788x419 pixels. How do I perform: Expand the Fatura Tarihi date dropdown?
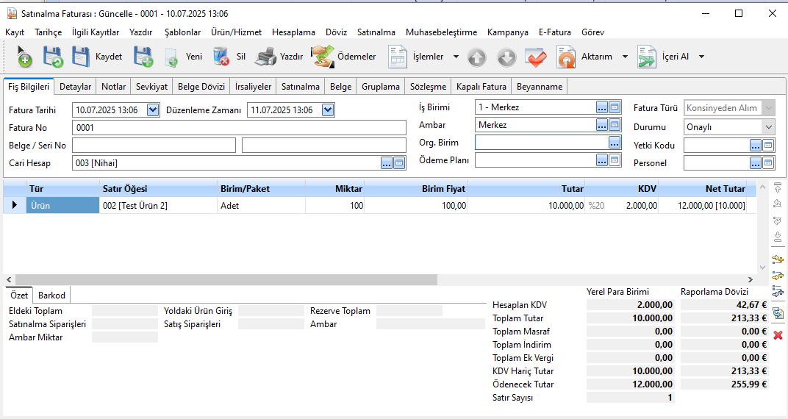153,110
